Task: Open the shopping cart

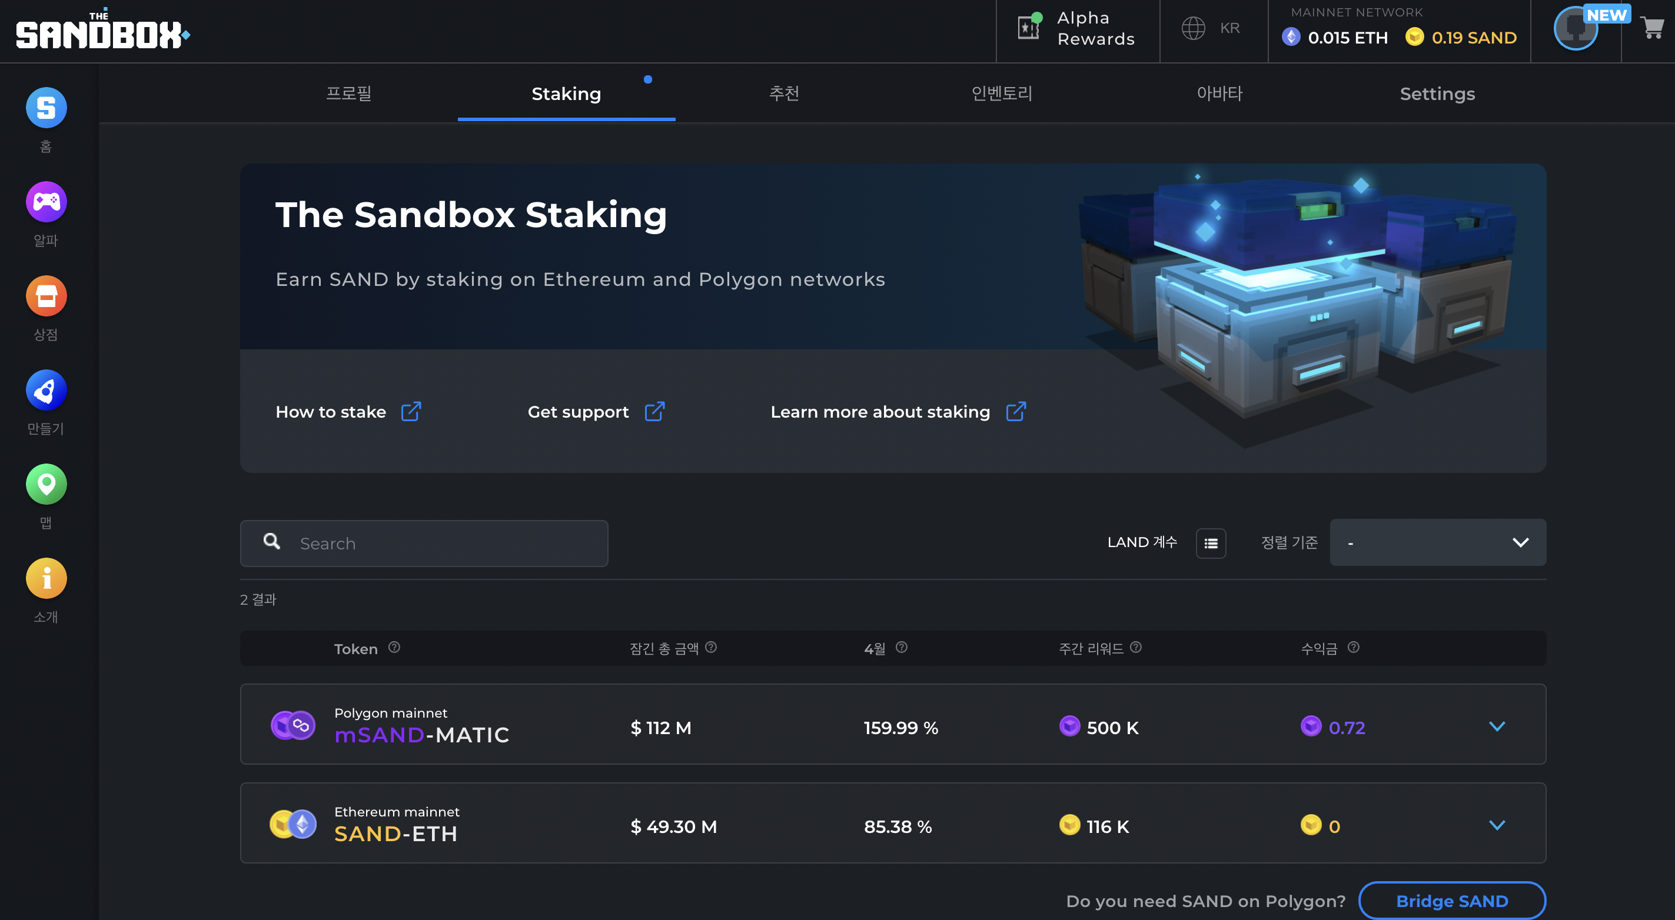Action: 1652,28
